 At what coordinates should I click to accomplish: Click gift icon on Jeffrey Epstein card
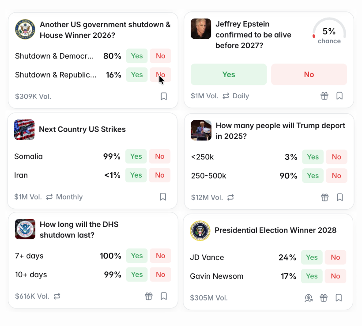324,96
